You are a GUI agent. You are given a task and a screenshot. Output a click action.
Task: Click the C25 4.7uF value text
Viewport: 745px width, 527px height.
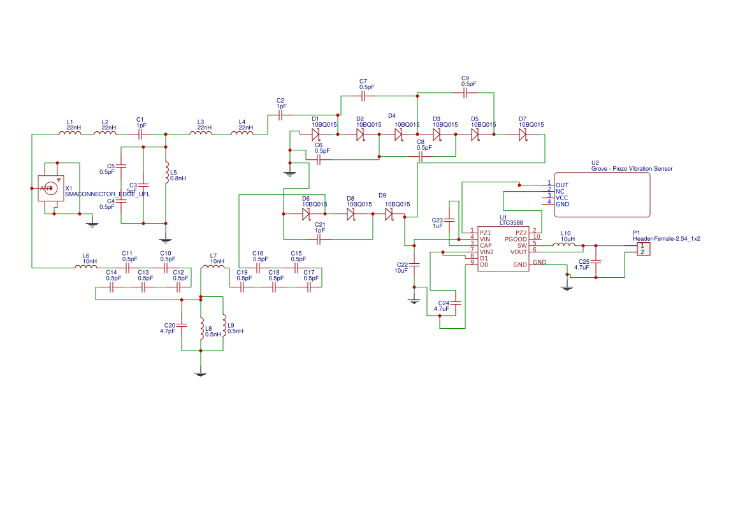coord(582,267)
